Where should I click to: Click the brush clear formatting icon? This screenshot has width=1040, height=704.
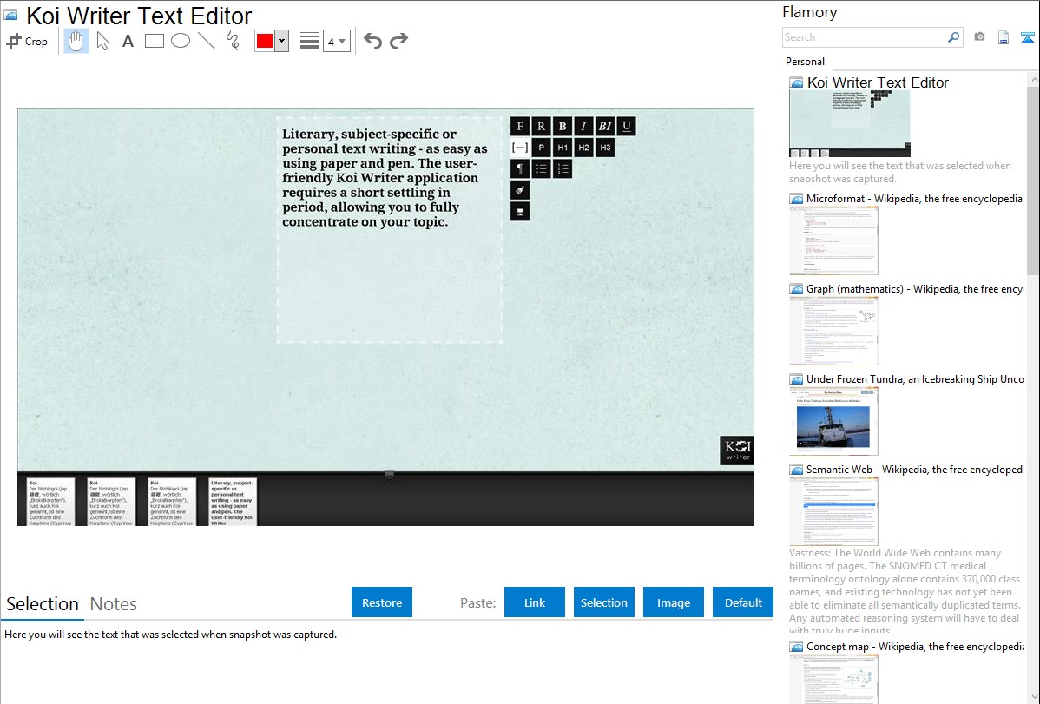520,190
